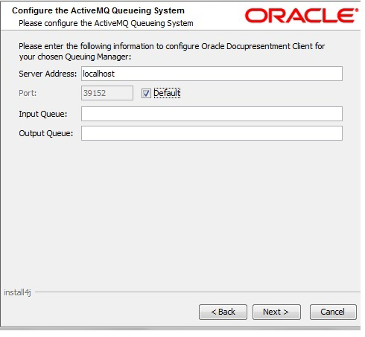The width and height of the screenshot is (365, 337).
Task: Cancel the installer
Action: pos(333,312)
